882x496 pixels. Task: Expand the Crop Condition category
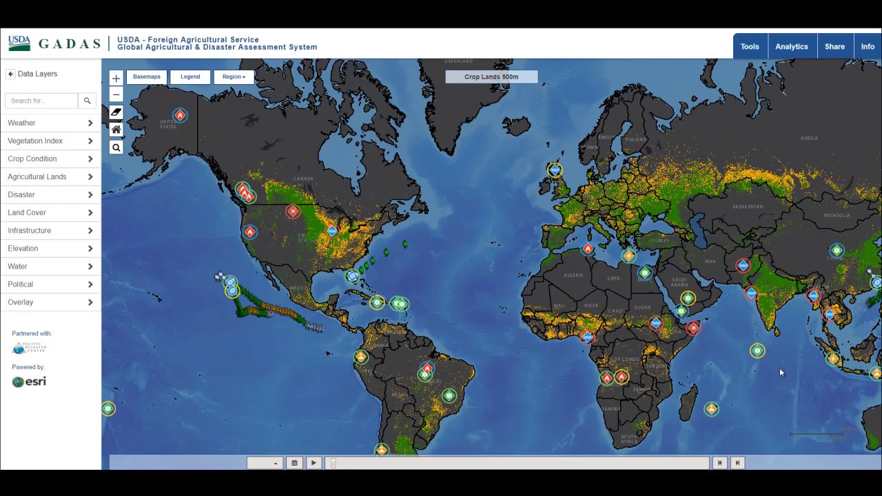50,158
